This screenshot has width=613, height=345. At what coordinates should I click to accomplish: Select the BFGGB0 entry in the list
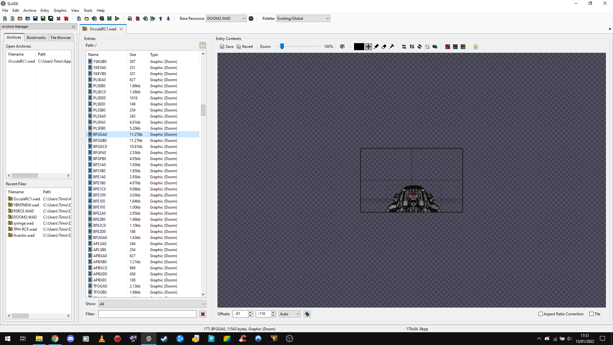(143, 141)
